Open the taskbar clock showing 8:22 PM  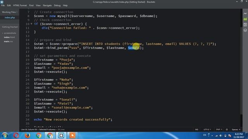tap(239, 136)
